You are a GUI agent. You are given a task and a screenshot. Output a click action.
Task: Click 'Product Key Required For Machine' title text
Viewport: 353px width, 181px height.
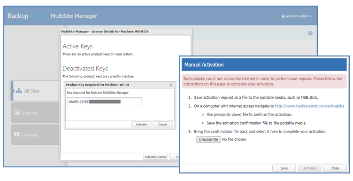98,85
